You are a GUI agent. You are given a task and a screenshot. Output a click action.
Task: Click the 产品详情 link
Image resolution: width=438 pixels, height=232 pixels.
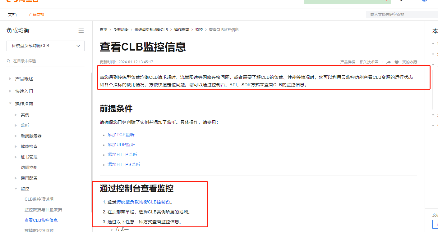[348, 62]
